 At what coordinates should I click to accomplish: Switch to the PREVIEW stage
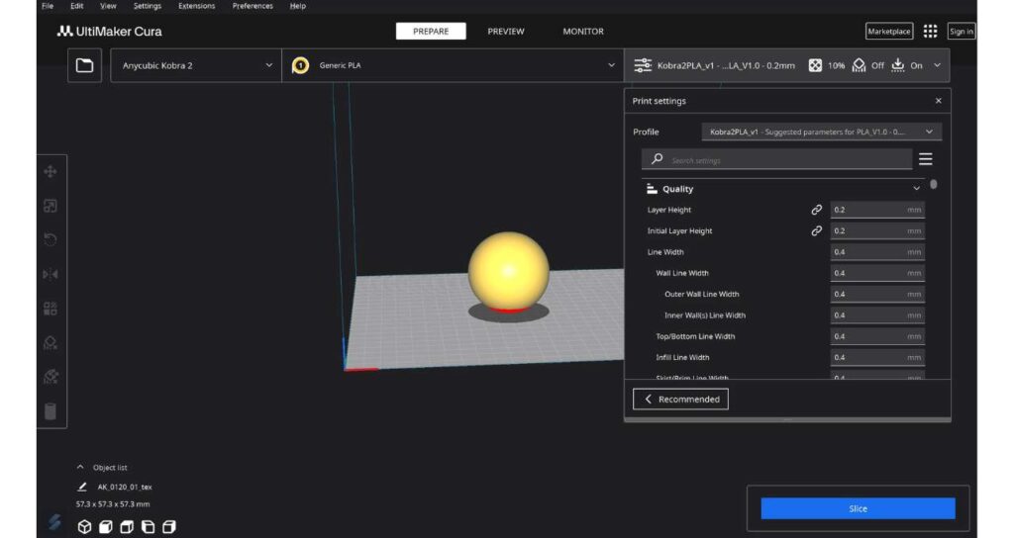point(506,31)
